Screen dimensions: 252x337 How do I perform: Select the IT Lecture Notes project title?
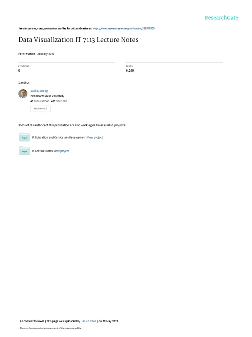click(42, 151)
